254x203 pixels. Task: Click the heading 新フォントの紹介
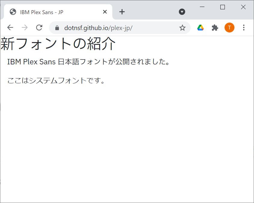pos(58,44)
